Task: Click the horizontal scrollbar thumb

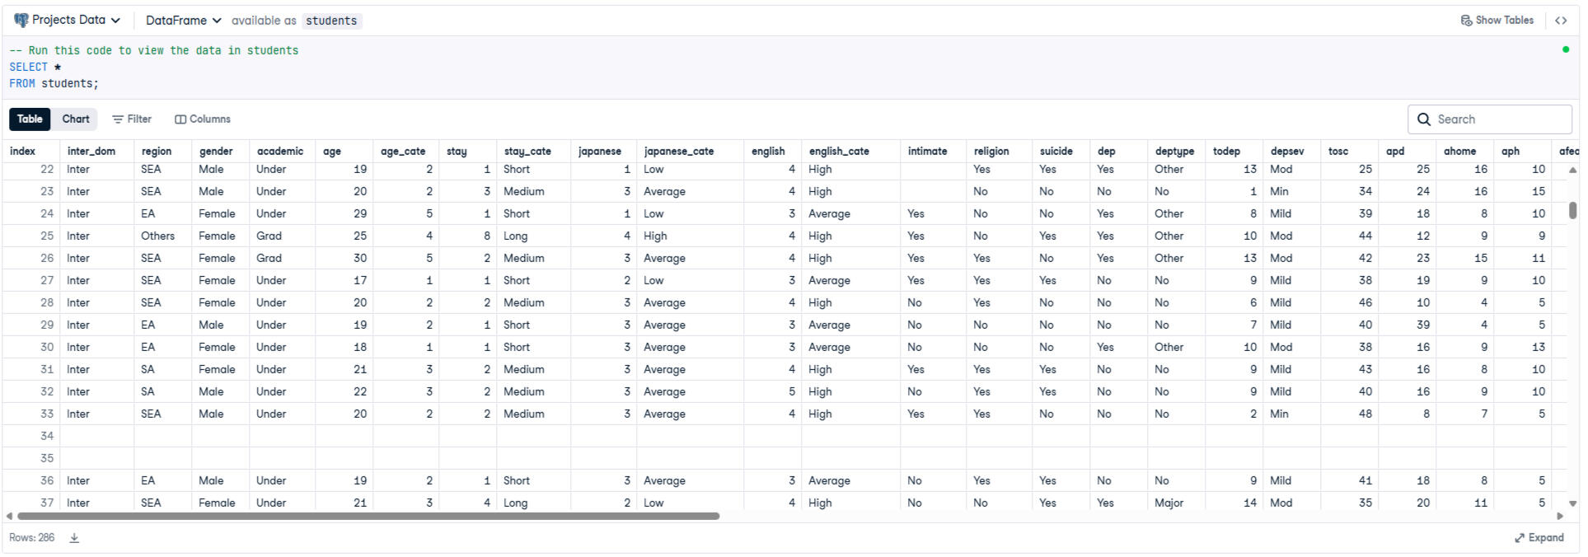Action: [368, 517]
